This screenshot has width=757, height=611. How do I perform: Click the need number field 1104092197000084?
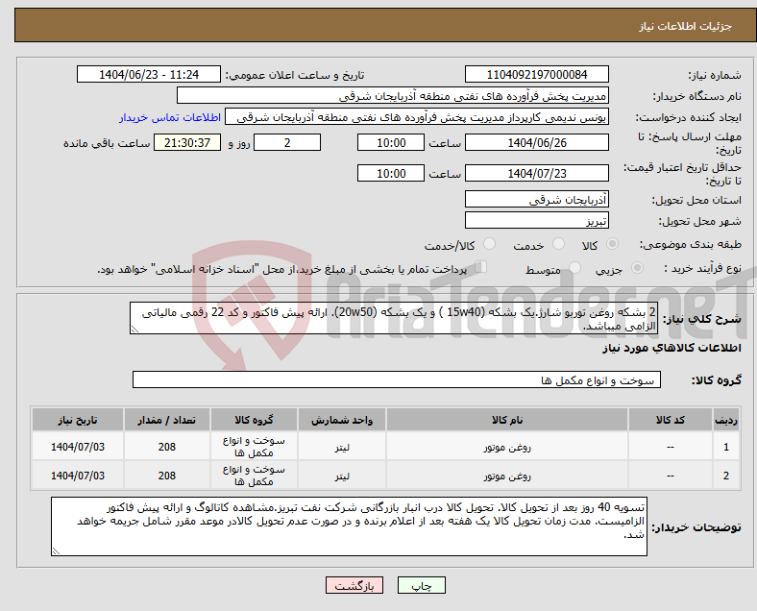(x=536, y=74)
